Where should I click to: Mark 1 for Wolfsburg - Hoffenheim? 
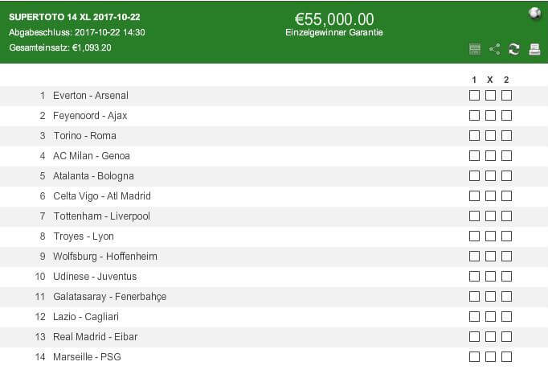point(474,257)
